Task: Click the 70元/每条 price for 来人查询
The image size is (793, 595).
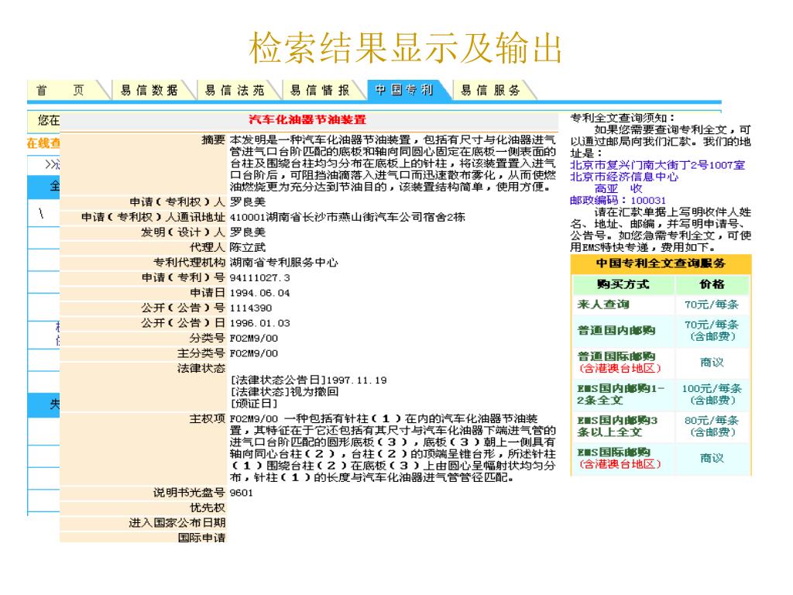Action: coord(712,304)
